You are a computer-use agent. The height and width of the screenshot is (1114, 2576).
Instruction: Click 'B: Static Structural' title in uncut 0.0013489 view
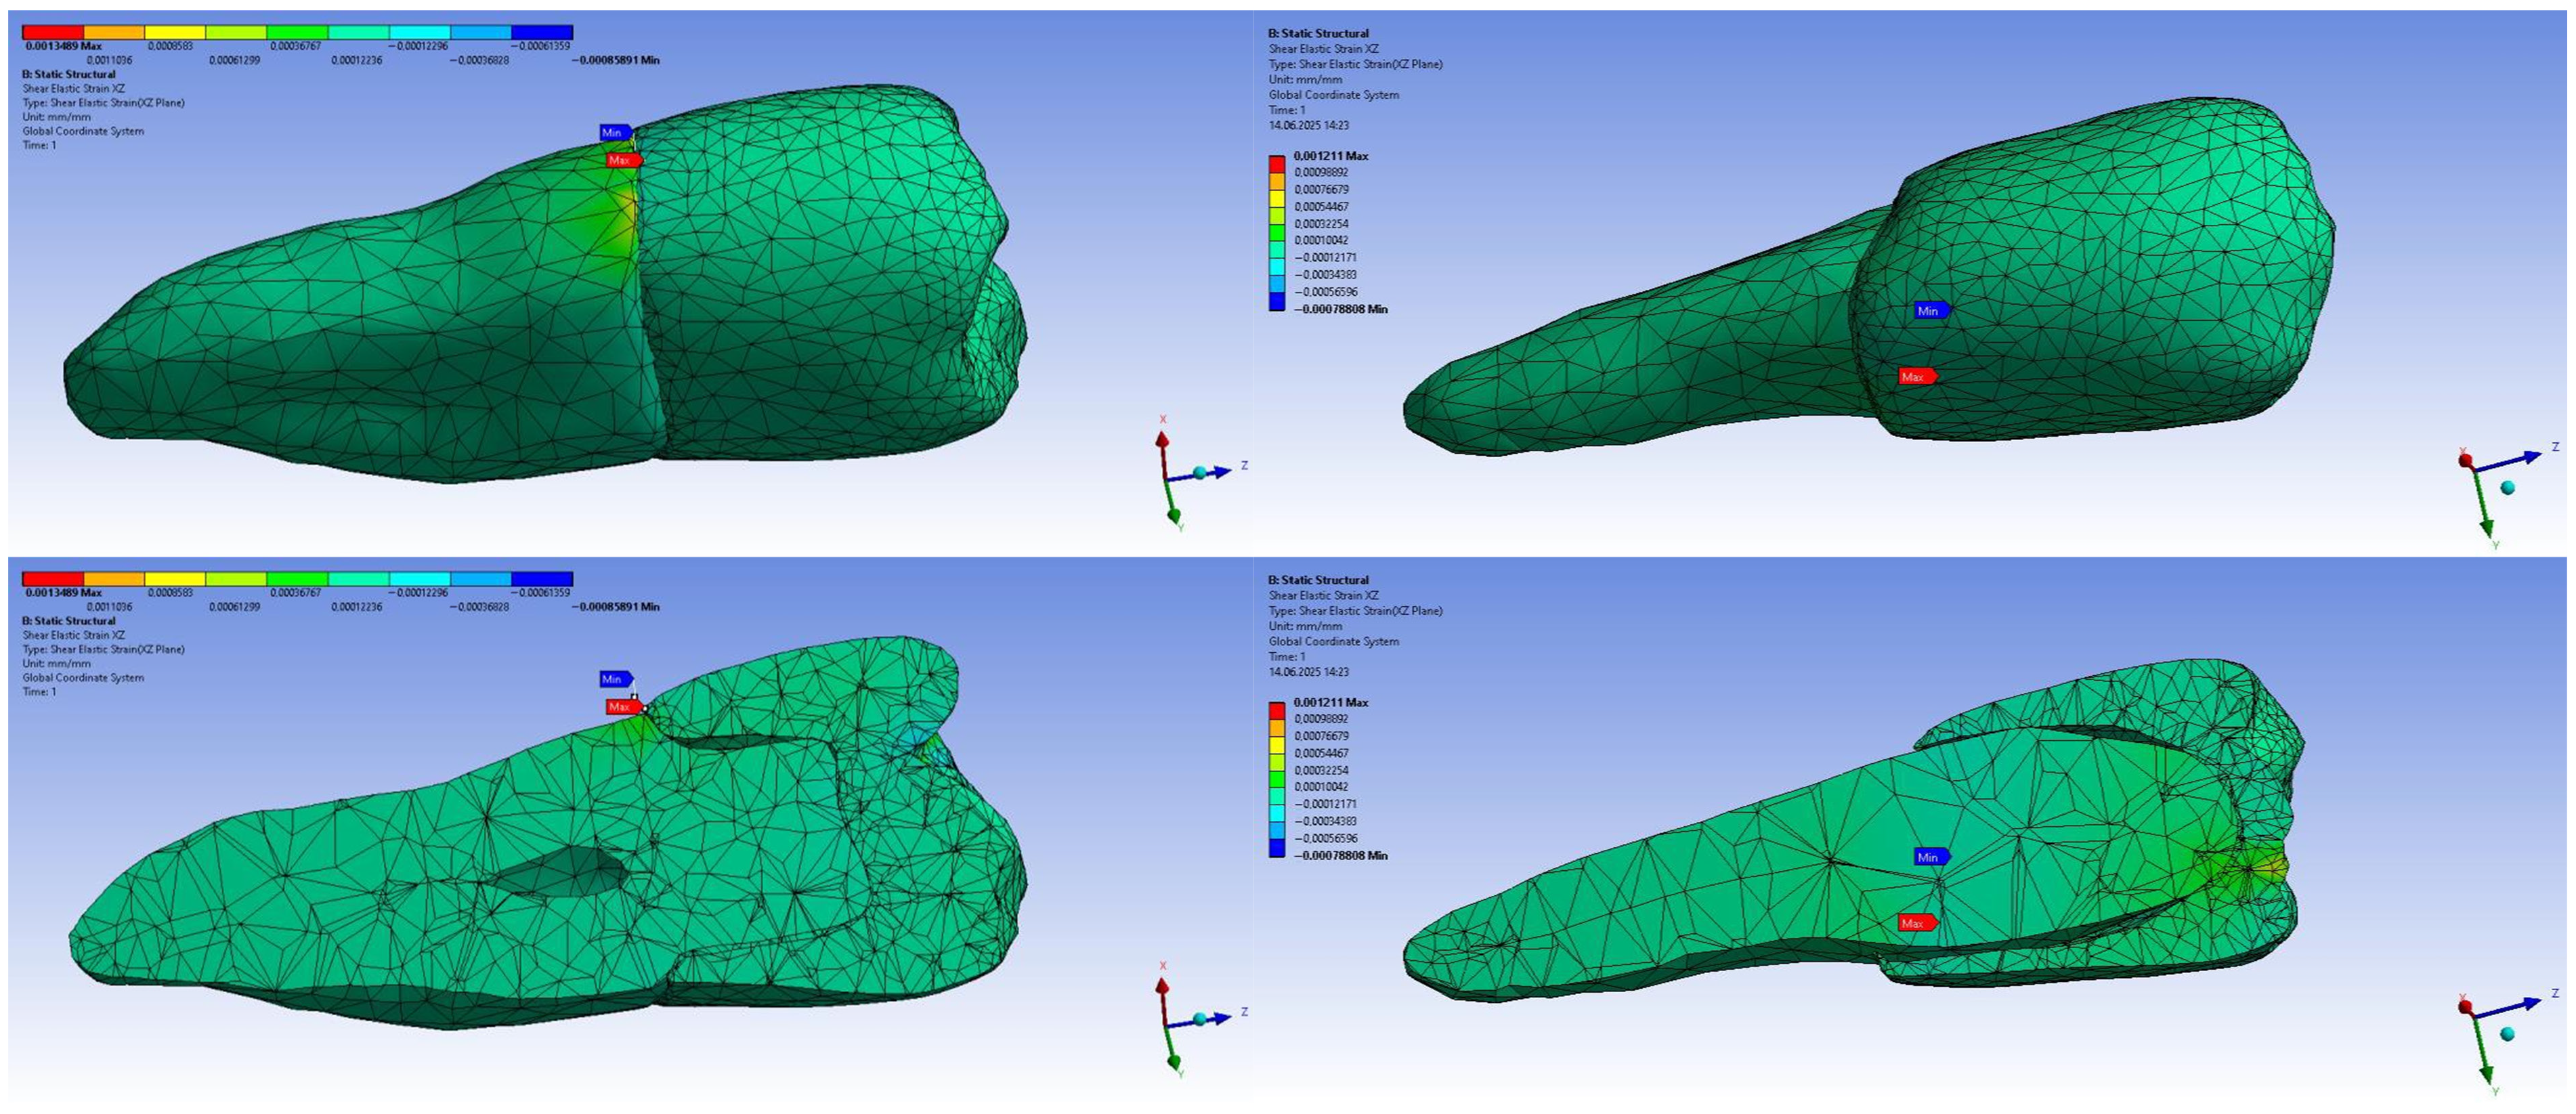pos(68,74)
